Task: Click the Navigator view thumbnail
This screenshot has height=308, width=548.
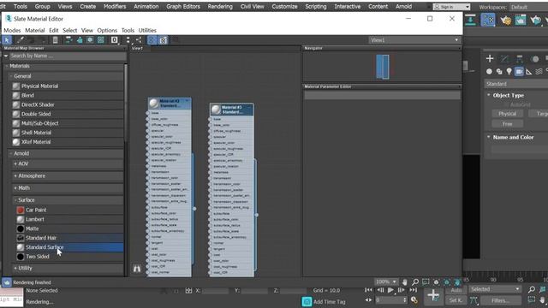Action: click(383, 67)
